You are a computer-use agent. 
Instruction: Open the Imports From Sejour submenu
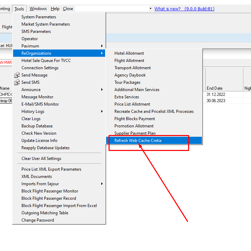[102, 184]
